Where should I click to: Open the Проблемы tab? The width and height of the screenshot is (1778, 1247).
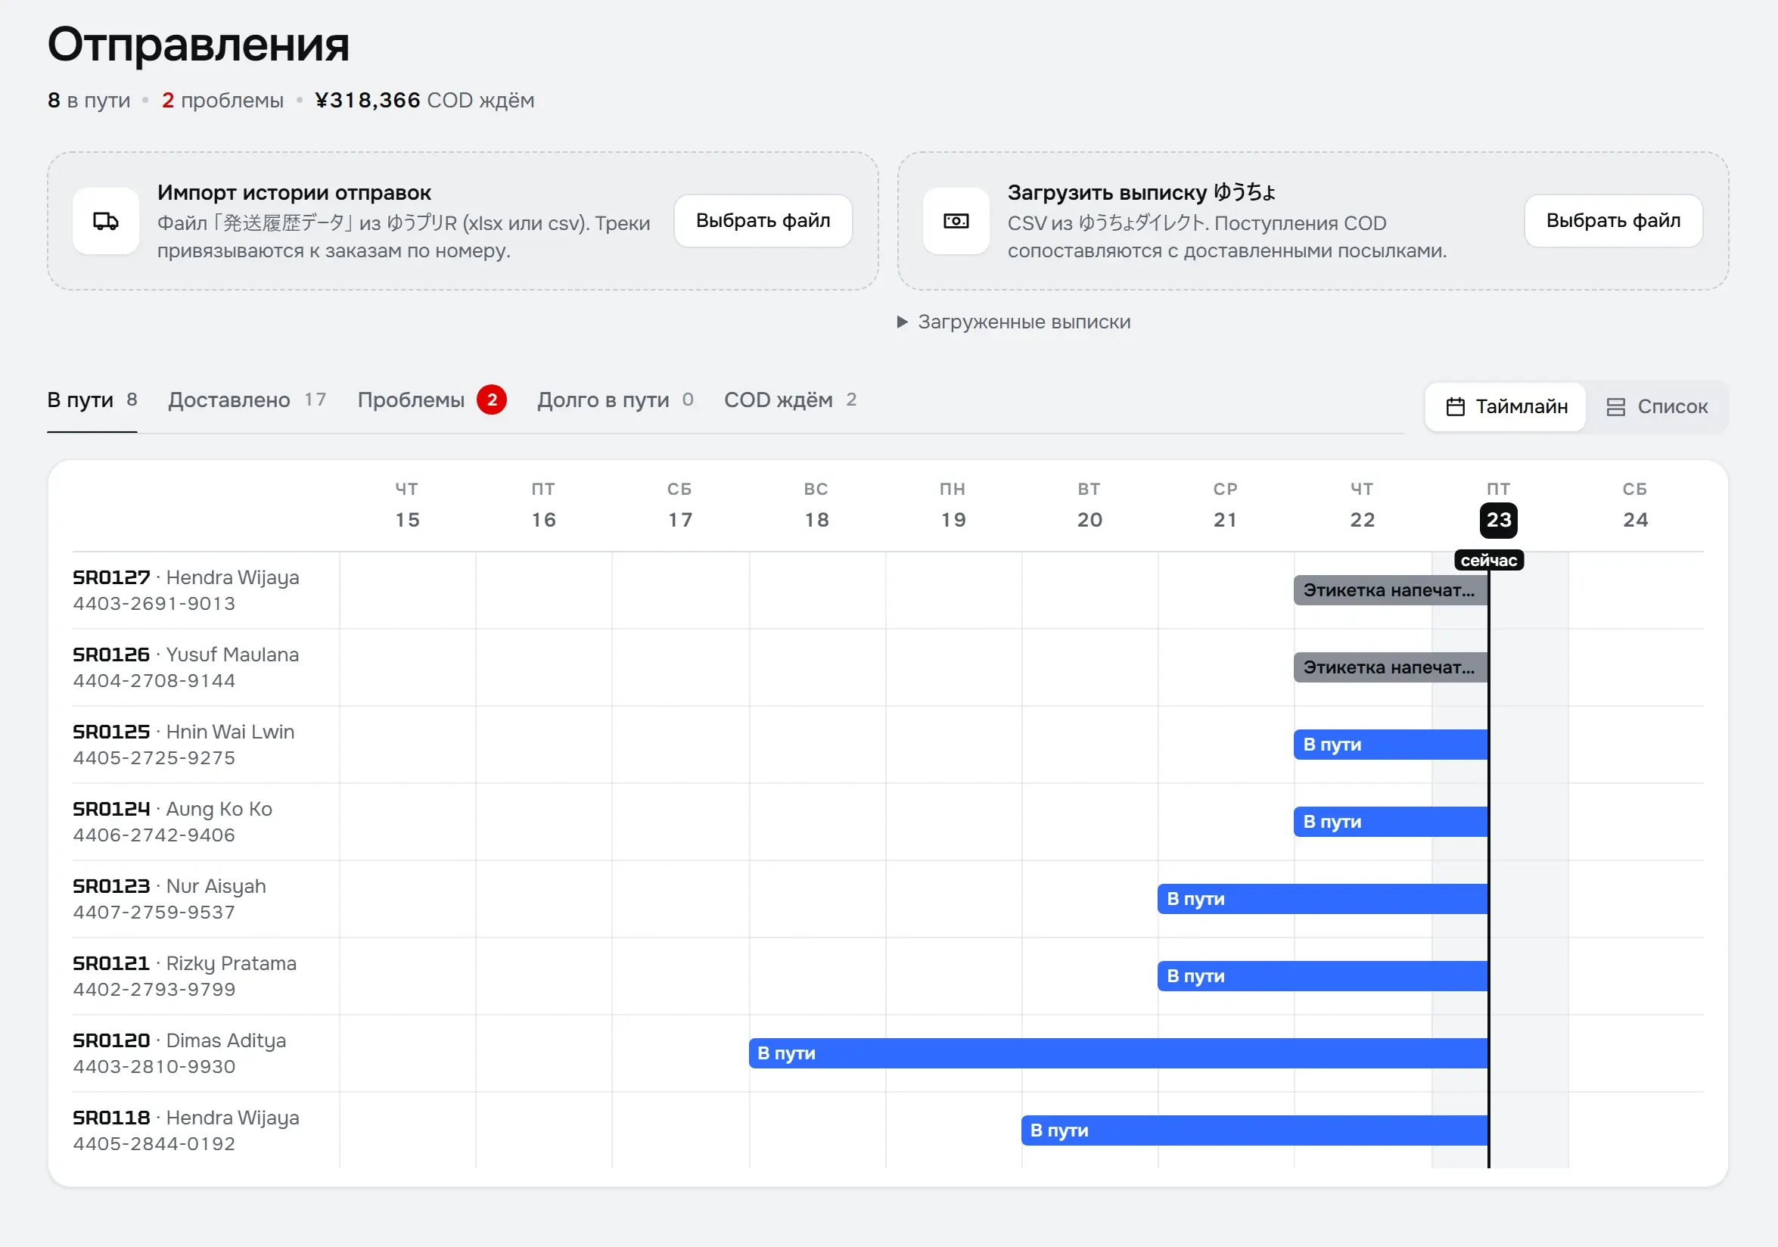click(x=431, y=400)
